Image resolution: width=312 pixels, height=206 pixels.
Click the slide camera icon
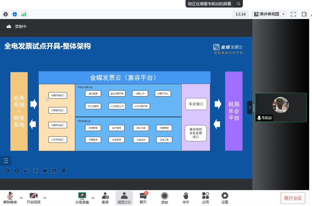point(45,170)
